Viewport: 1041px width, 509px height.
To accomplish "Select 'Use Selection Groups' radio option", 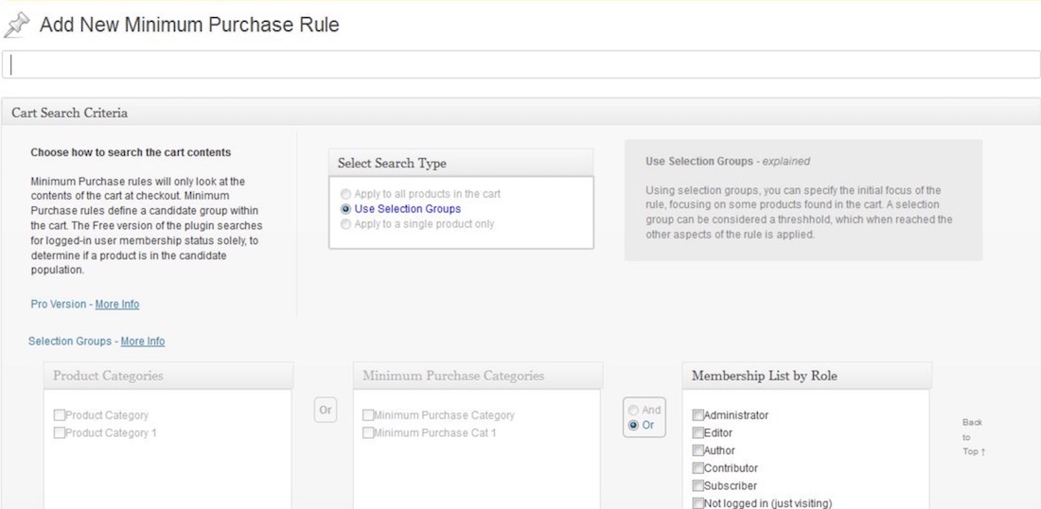I will 345,209.
